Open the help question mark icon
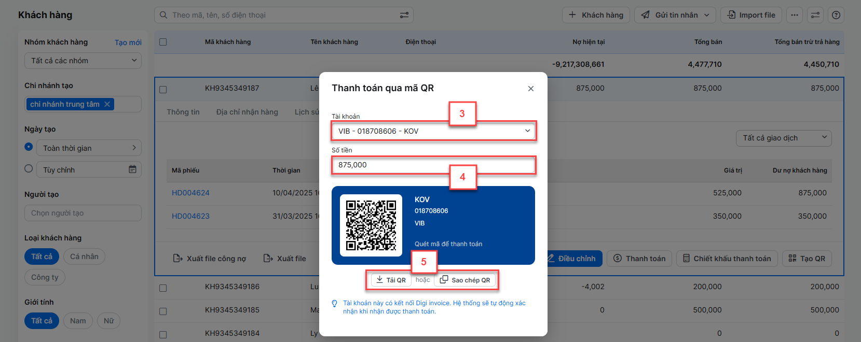The width and height of the screenshot is (861, 342). click(836, 15)
